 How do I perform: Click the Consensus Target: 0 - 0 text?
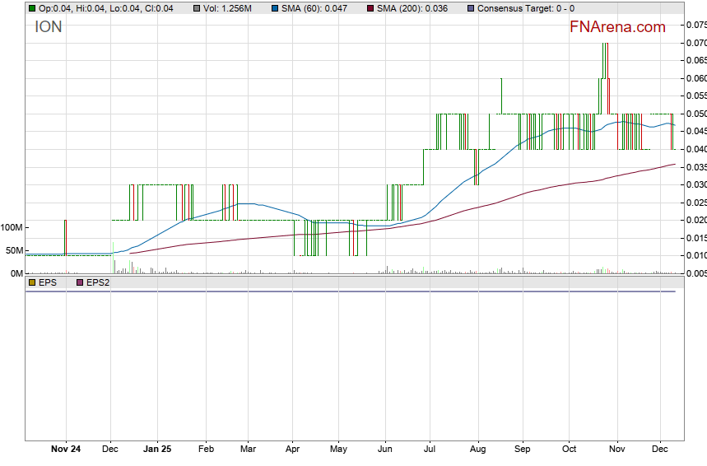[x=526, y=8]
